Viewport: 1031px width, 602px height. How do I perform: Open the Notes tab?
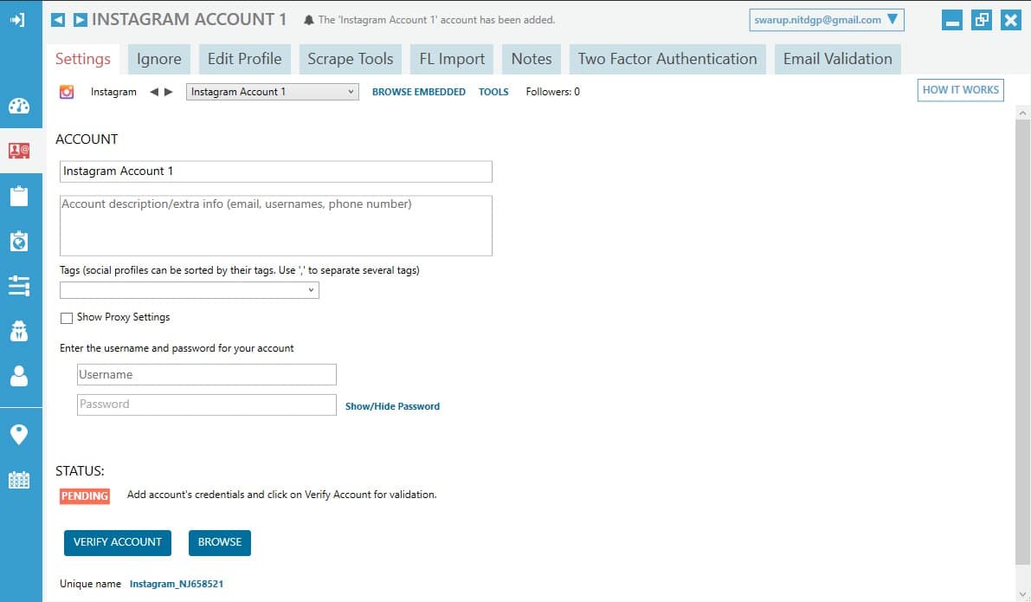(x=532, y=59)
